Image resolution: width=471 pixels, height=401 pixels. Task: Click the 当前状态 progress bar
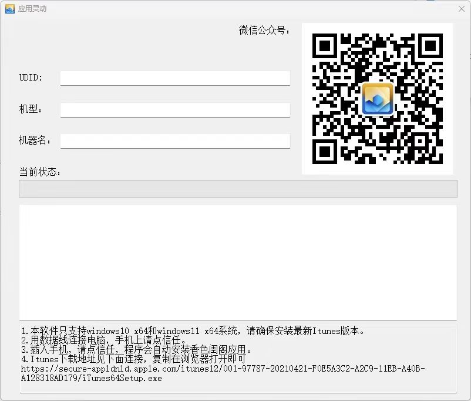click(x=238, y=189)
